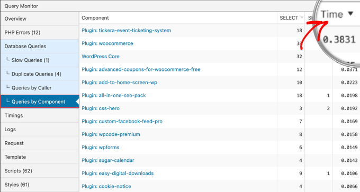
Task: Filter by add-to-home-screen-wp plugin
Action: [120, 83]
